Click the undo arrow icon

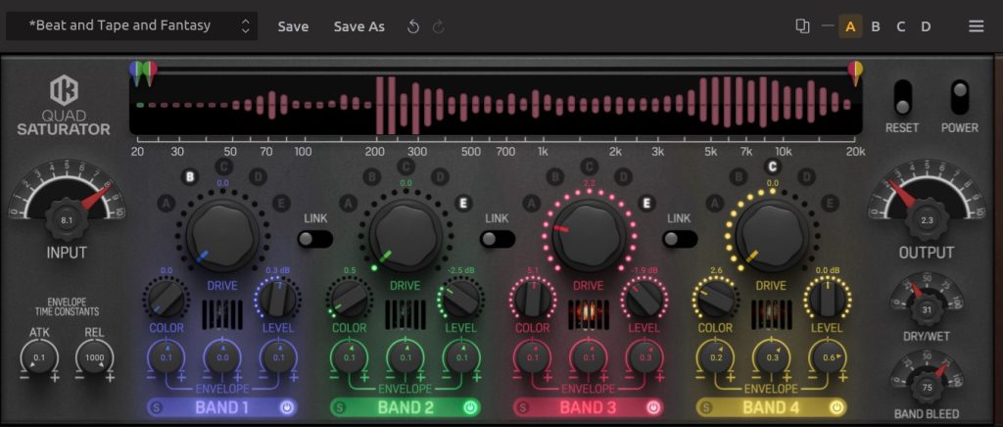pos(413,26)
